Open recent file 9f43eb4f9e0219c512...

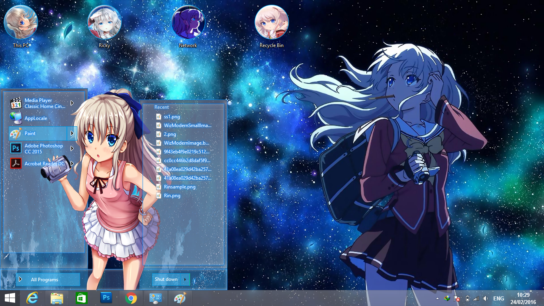[184, 152]
